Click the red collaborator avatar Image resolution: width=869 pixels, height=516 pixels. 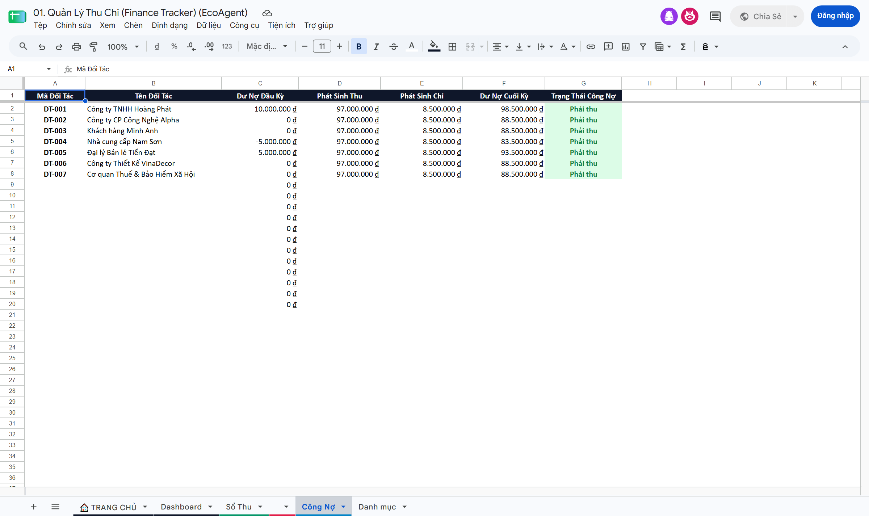pos(689,16)
